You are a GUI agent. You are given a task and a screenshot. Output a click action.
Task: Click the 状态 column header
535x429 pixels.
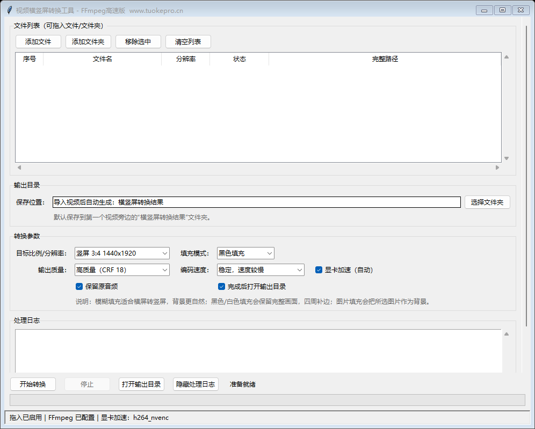click(x=240, y=59)
